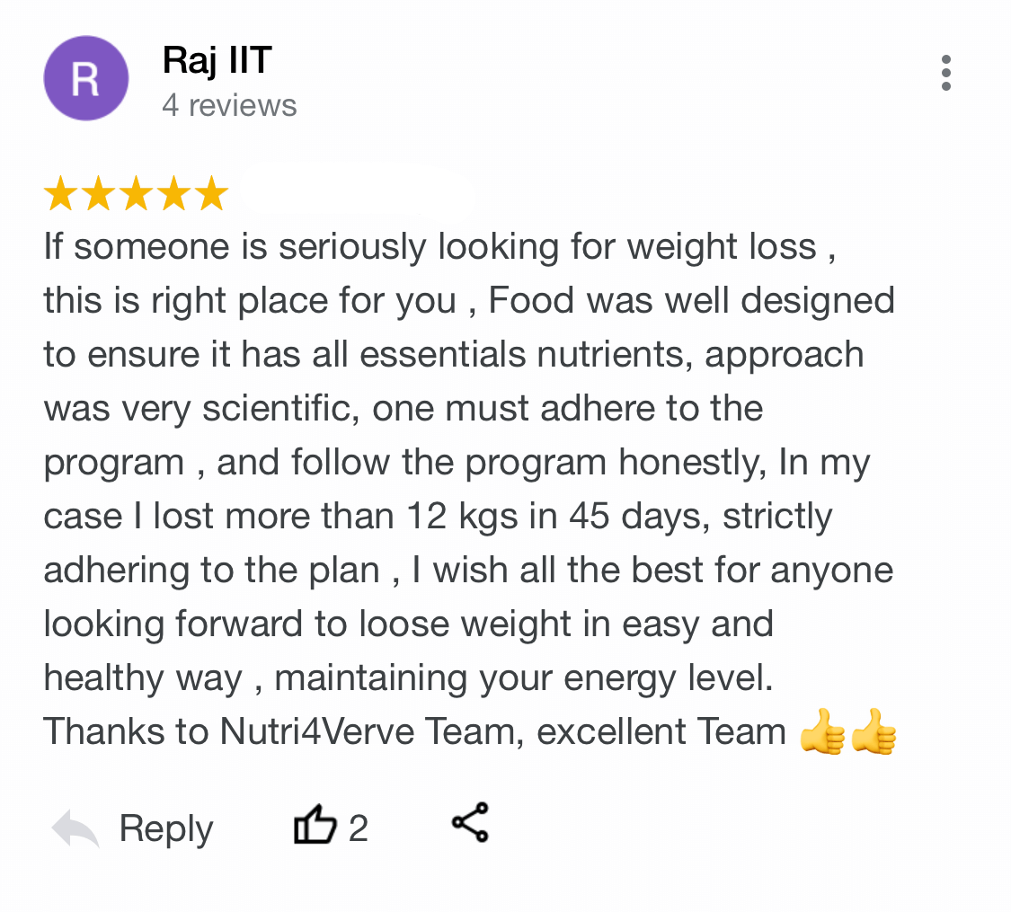
Task: Open the three-dot more options menu
Action: 945,73
